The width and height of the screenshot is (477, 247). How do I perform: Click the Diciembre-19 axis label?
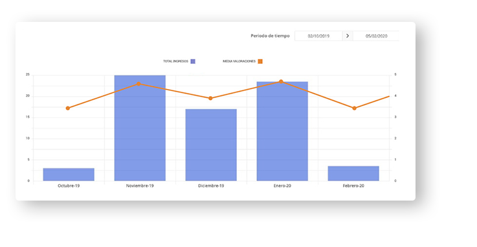coord(211,186)
